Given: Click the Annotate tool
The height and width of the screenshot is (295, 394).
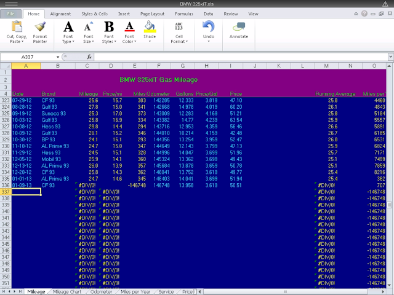Looking at the screenshot, I should pyautogui.click(x=239, y=30).
